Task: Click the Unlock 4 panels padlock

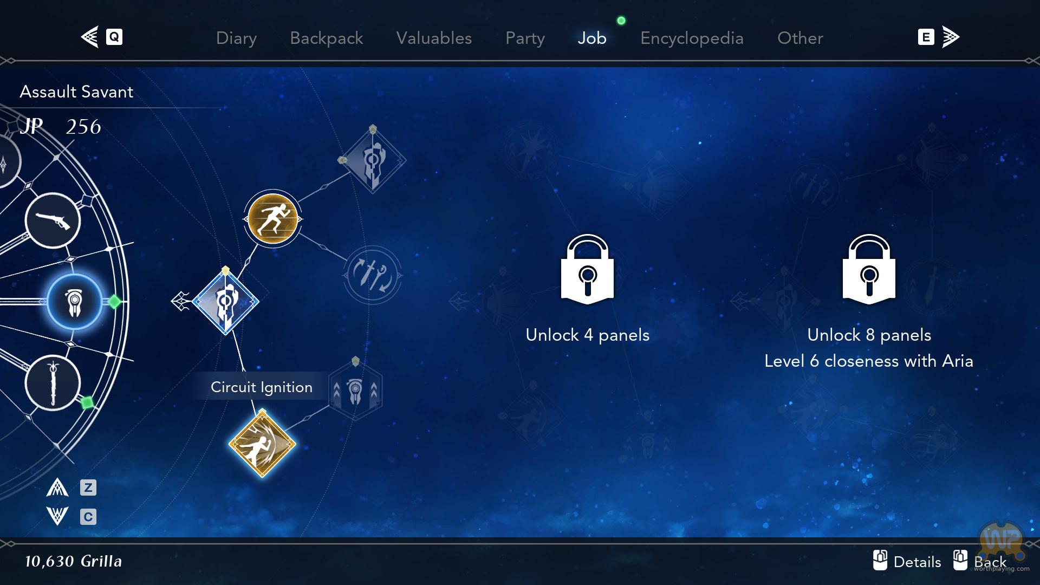Action: click(x=587, y=269)
